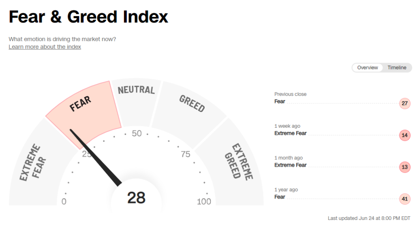Click the NEUTRAL gauge segment
Screen dimensions: 415x226
[136, 99]
